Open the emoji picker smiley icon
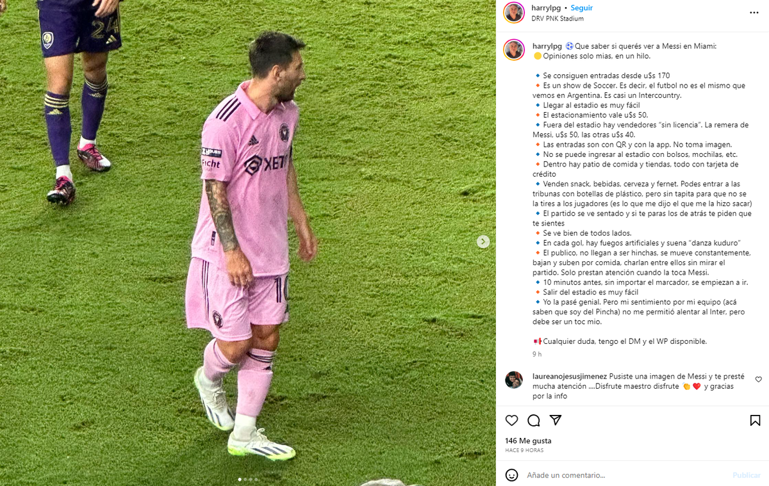Image resolution: width=769 pixels, height=486 pixels. click(x=511, y=475)
